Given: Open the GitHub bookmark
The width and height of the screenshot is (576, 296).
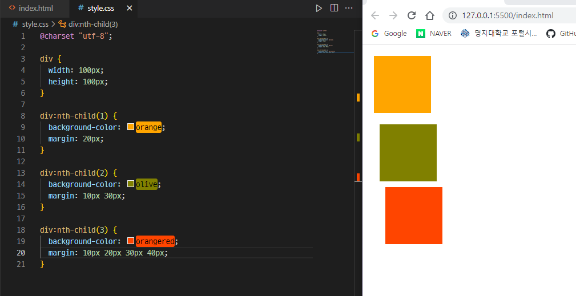Looking at the screenshot, I should coord(561,34).
